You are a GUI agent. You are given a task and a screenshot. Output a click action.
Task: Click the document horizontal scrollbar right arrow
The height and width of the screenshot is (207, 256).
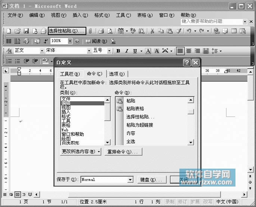[x=244, y=194]
